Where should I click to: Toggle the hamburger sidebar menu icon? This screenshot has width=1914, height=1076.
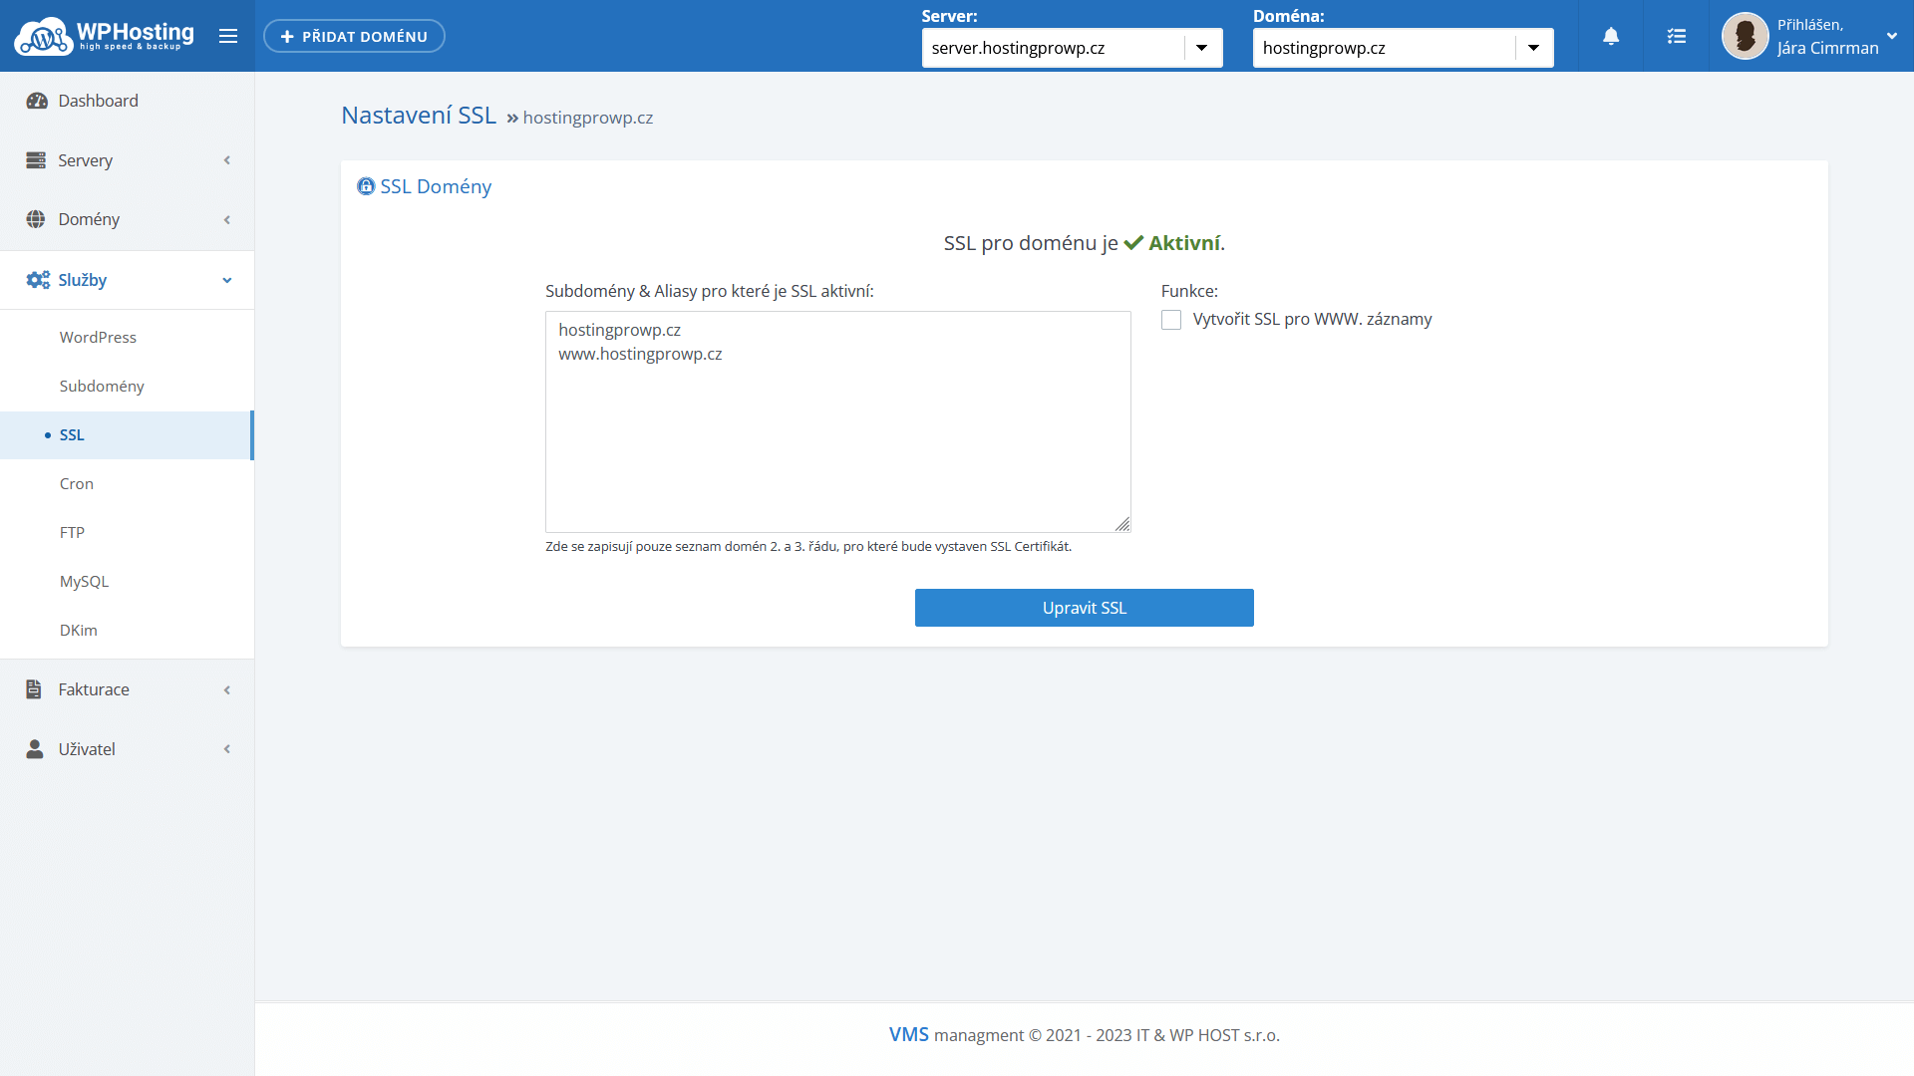click(228, 37)
